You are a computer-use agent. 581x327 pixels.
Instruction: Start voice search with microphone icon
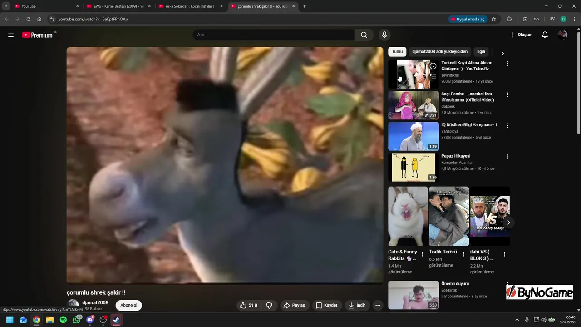(384, 35)
